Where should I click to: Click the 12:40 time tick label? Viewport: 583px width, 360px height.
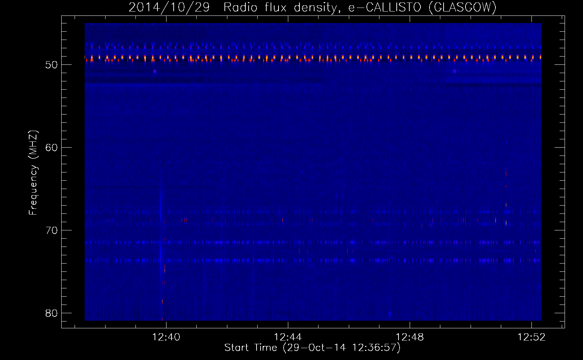coord(166,337)
